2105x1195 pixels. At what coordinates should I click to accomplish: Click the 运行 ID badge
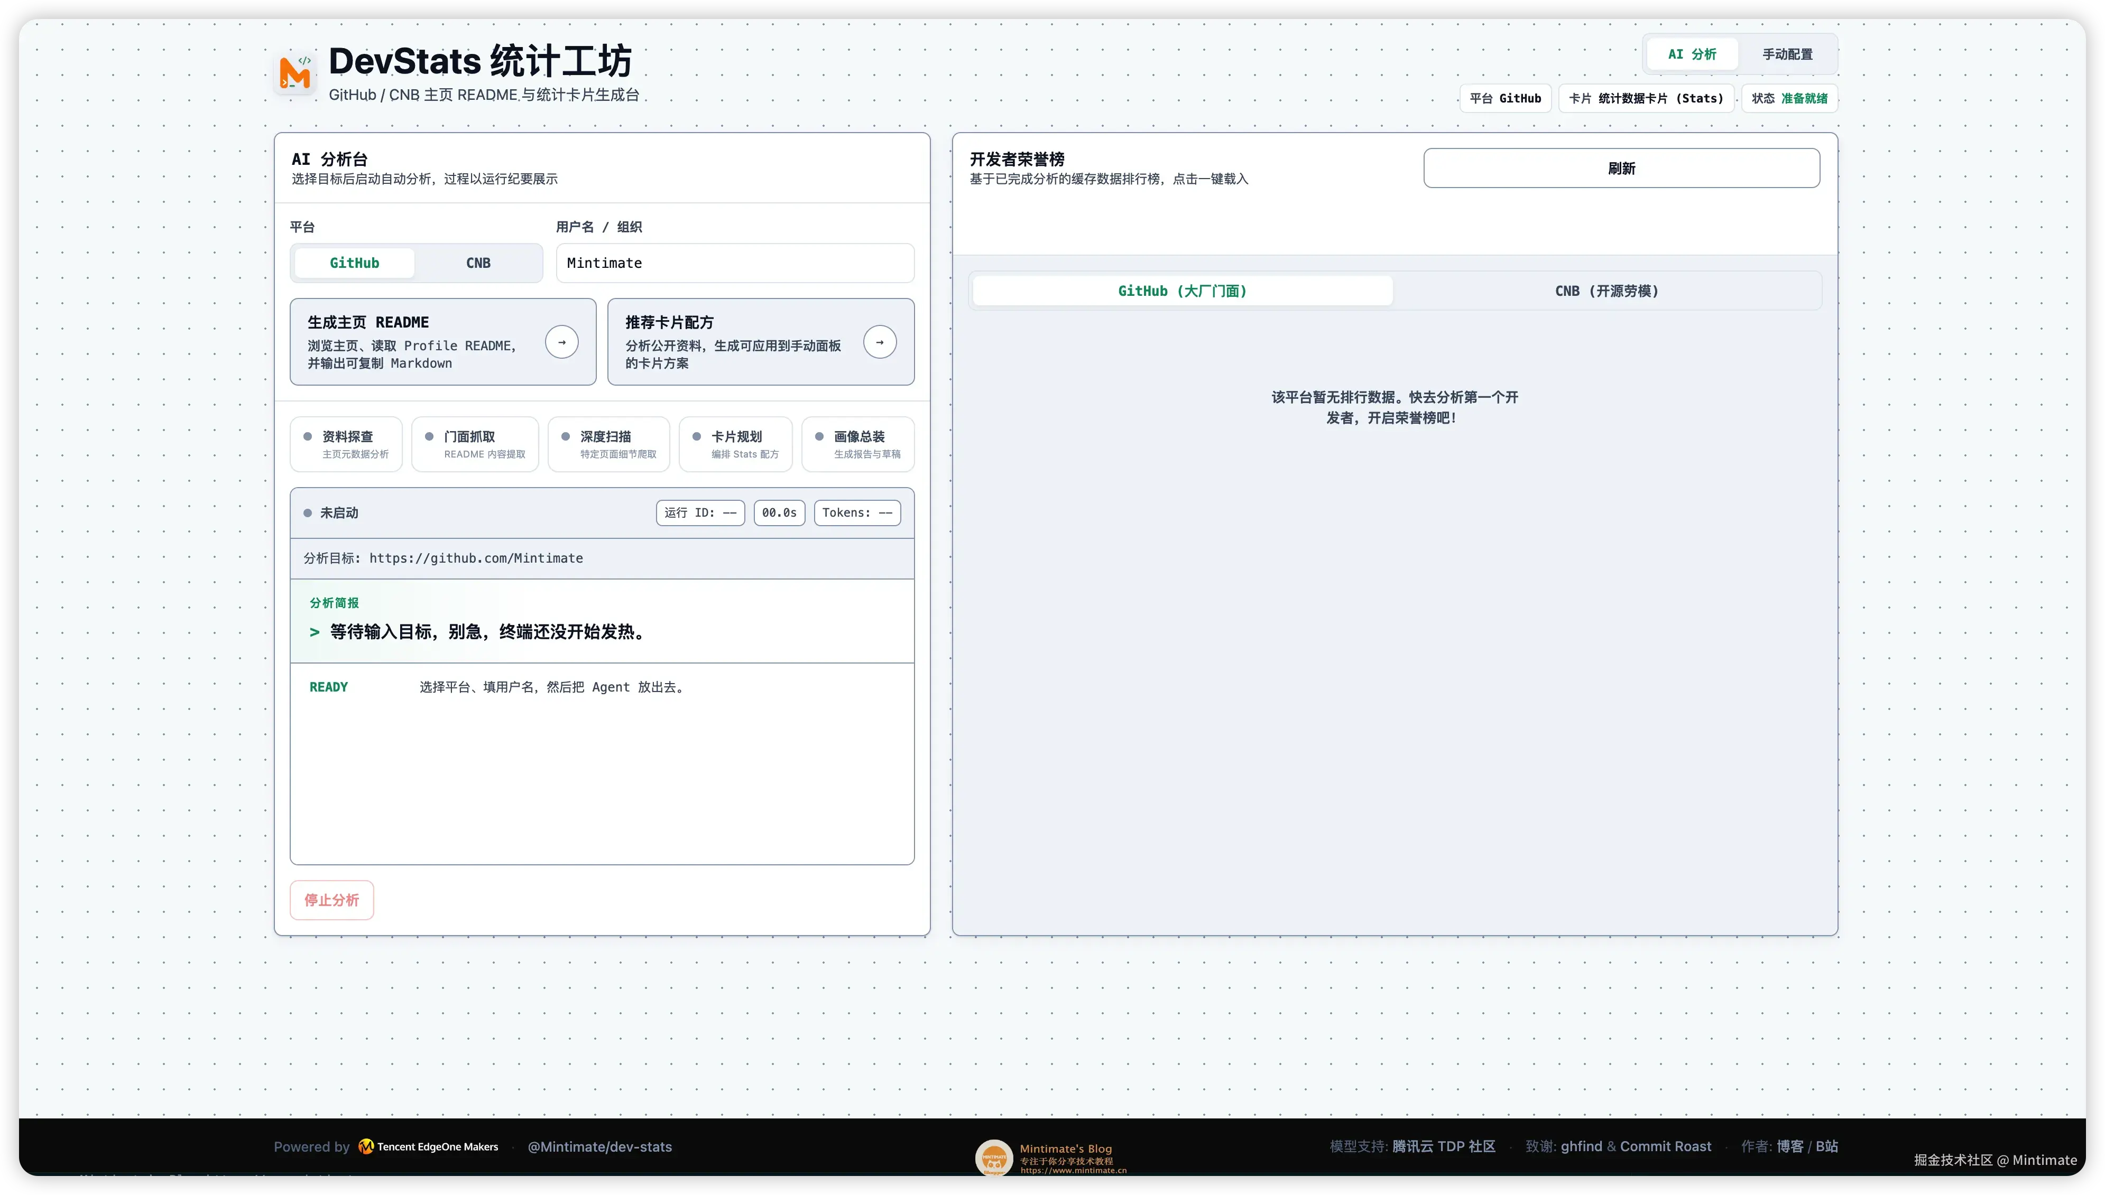tap(699, 513)
